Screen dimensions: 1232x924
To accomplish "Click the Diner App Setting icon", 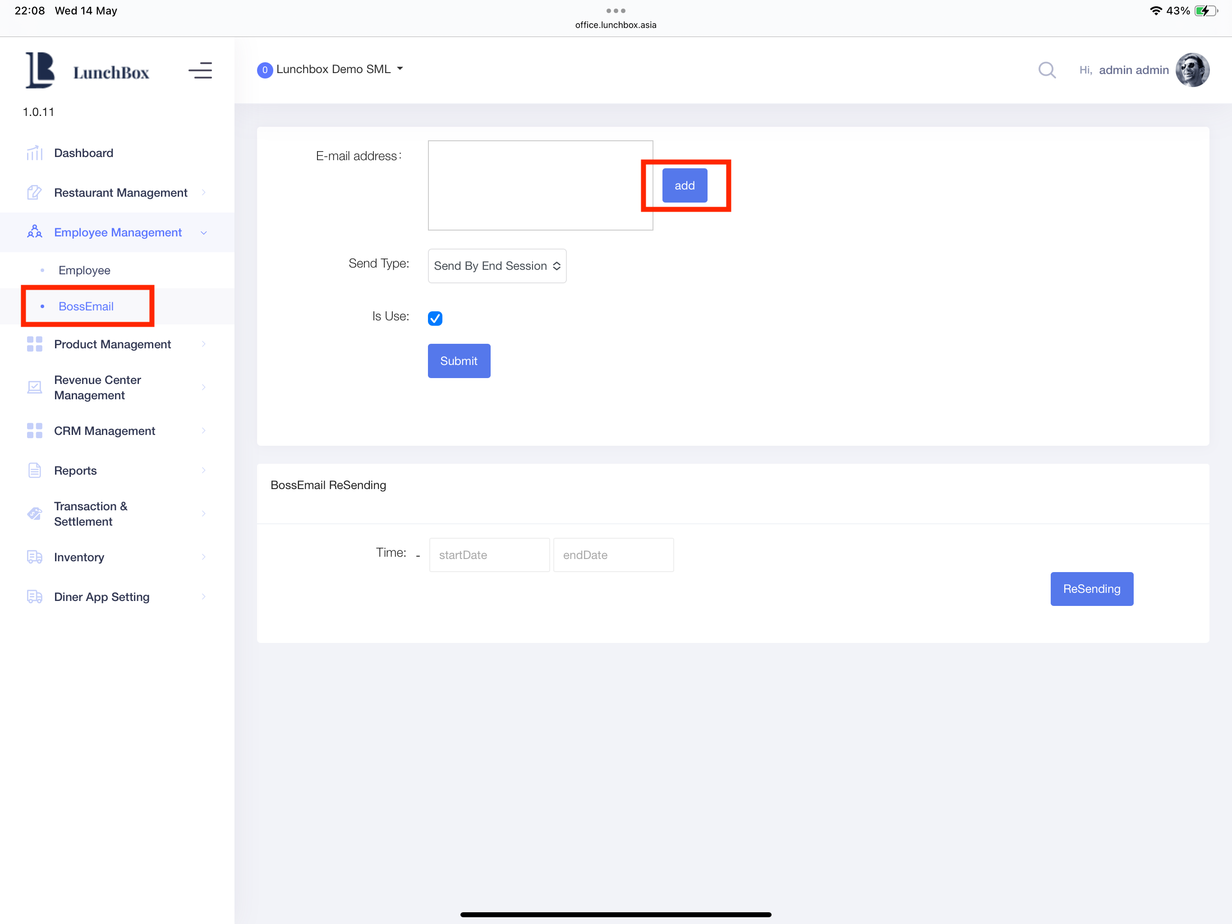I will [35, 596].
